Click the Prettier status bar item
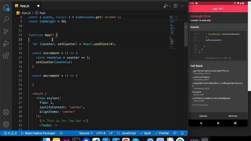Image resolution: width=251 pixels, height=141 pixels. [162, 133]
